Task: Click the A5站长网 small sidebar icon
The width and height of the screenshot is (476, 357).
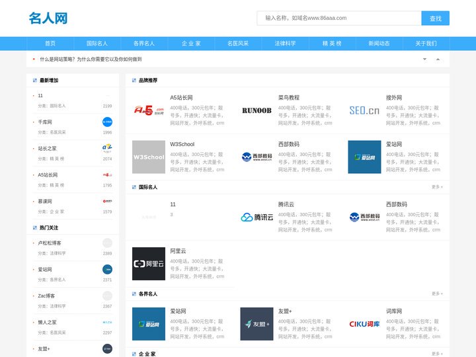Action: (107, 175)
